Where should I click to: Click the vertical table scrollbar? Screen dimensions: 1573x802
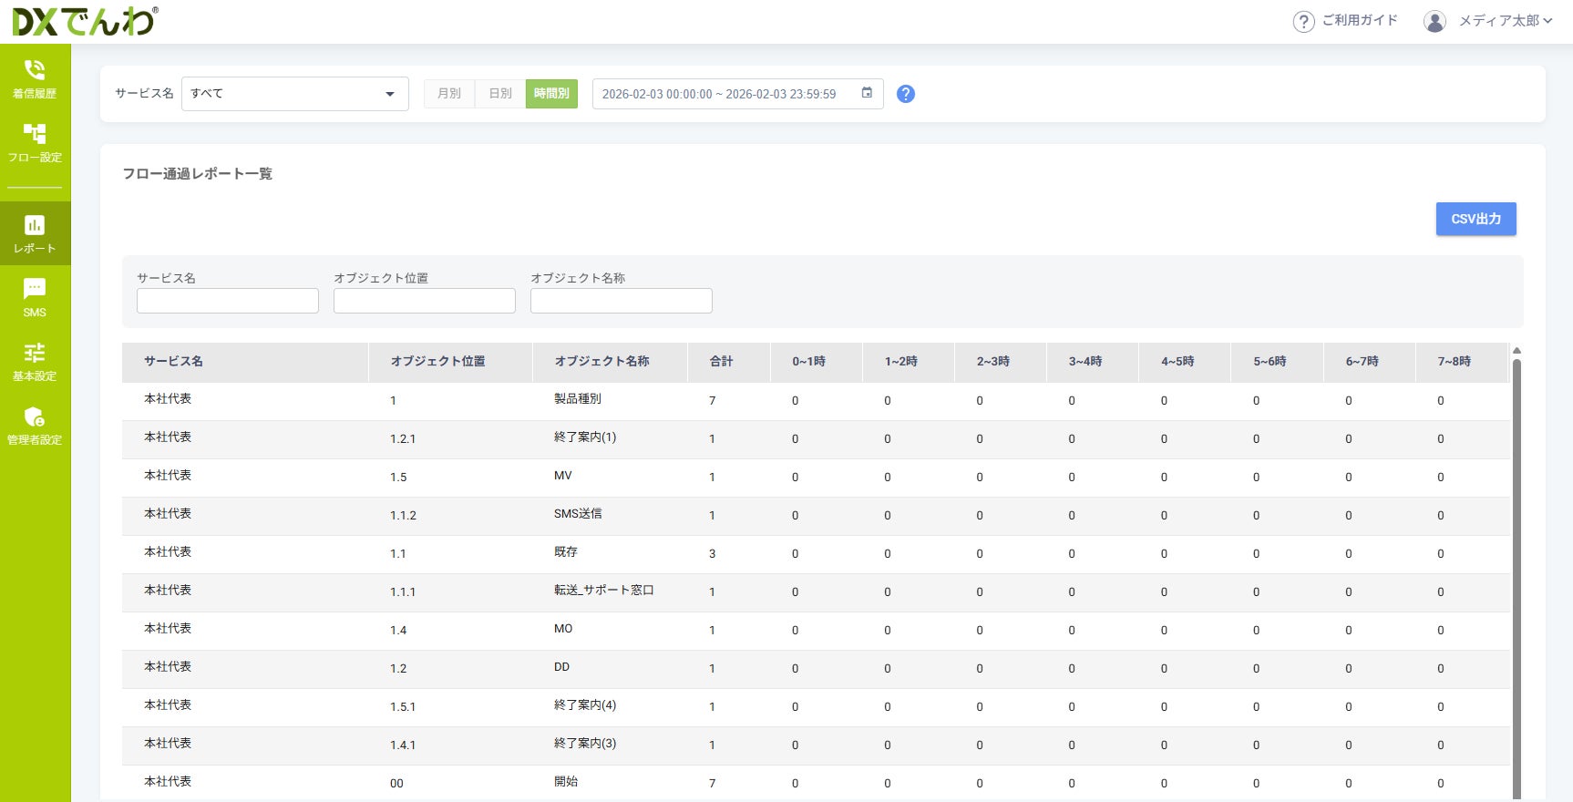[x=1516, y=579]
